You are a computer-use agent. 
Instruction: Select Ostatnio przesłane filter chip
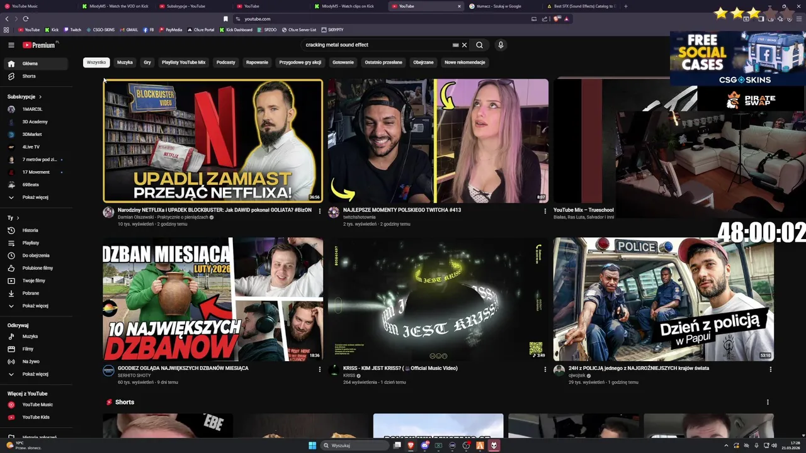pos(383,62)
